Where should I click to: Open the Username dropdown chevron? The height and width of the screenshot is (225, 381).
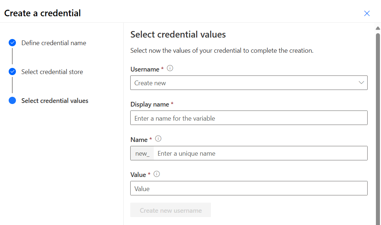point(361,83)
